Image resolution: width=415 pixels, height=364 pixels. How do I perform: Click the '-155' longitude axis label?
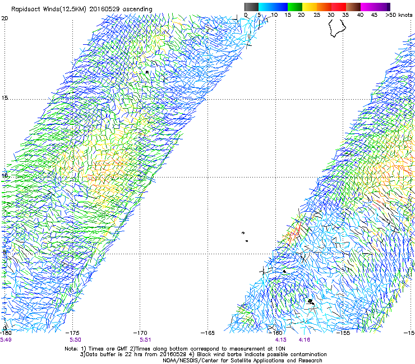[343, 333]
